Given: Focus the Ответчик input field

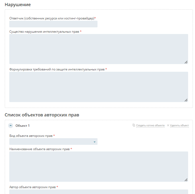Looking at the screenshot, I should [x=53, y=24].
